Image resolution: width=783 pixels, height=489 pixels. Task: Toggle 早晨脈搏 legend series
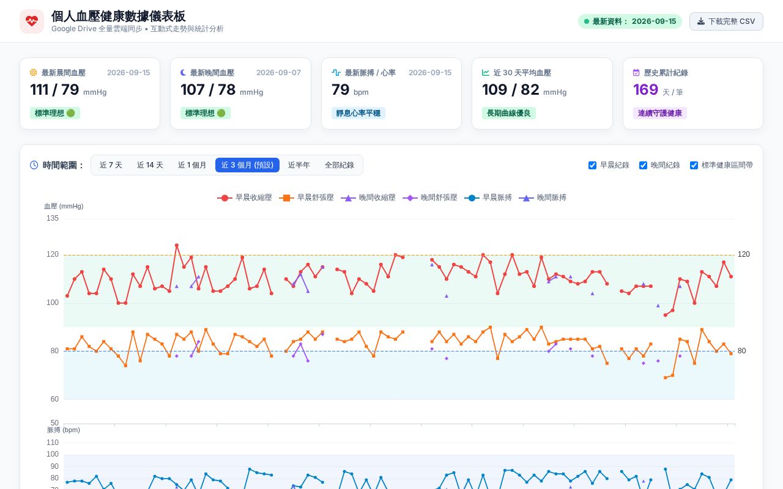[488, 198]
